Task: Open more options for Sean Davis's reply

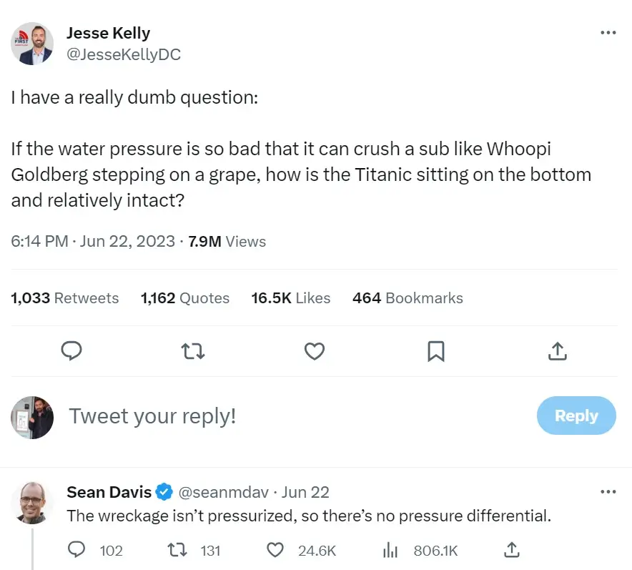Action: (x=608, y=491)
